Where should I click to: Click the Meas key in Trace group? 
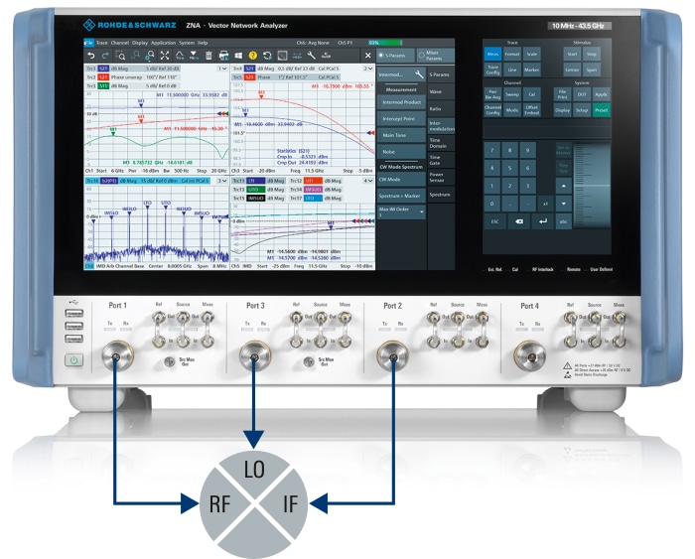(492, 54)
